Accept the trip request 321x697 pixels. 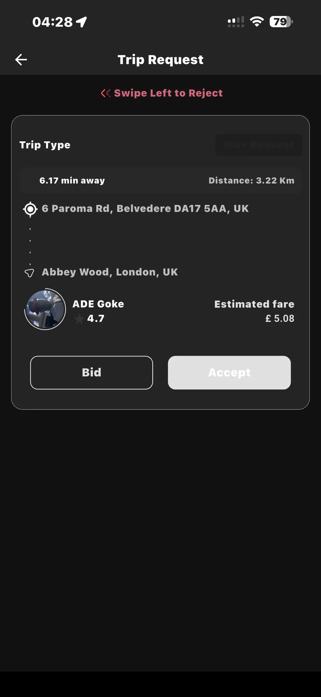coord(229,373)
